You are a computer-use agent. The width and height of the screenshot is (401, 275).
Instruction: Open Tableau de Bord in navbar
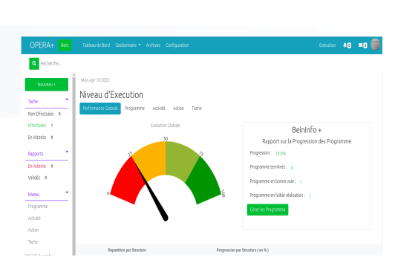(96, 45)
